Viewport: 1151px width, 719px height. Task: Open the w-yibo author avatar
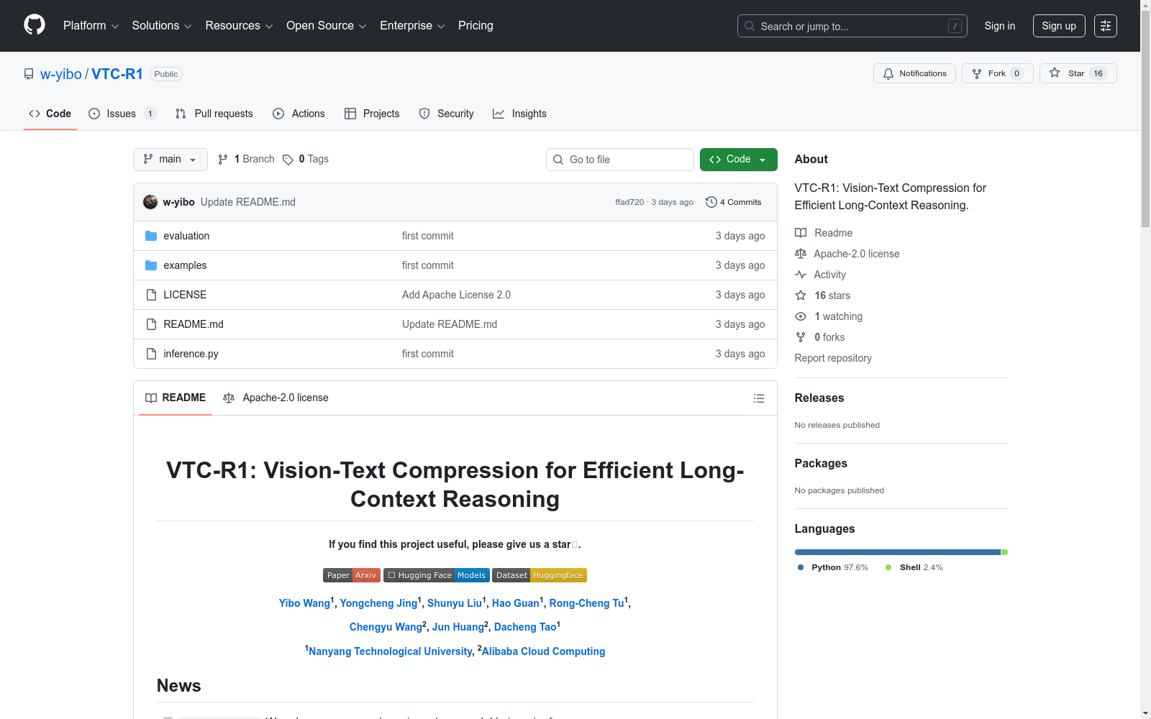[150, 202]
